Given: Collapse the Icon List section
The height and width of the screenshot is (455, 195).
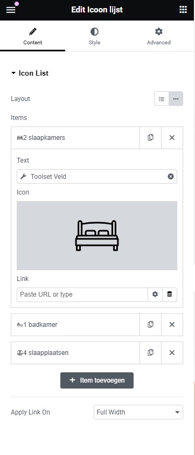Looking at the screenshot, I should (x=30, y=73).
